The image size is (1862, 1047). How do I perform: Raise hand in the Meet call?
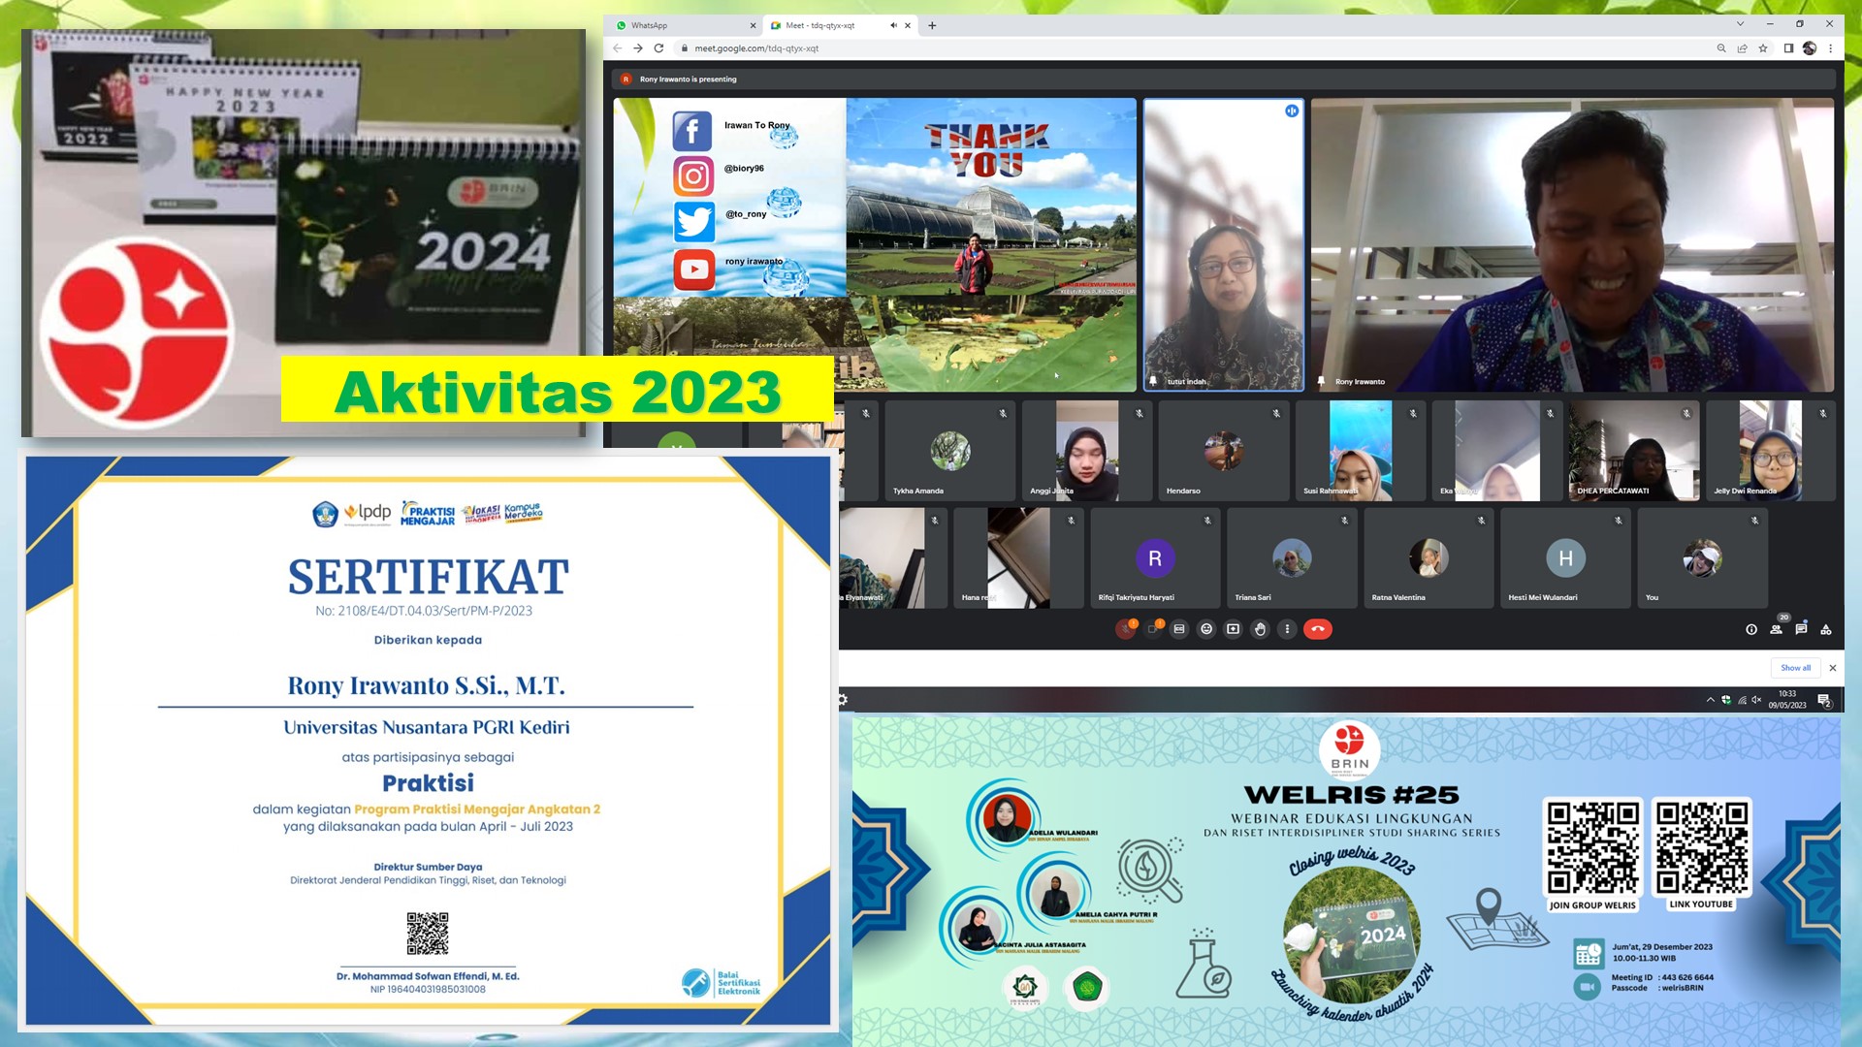tap(1260, 629)
